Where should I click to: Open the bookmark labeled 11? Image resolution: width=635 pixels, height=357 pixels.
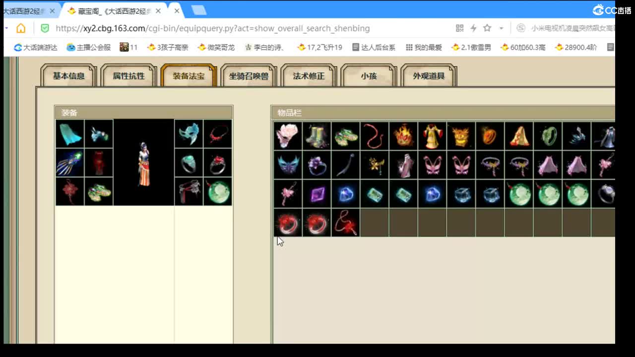tap(129, 48)
